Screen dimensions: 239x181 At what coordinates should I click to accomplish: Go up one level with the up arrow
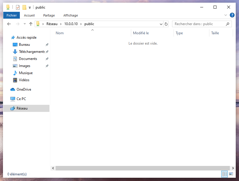31,24
